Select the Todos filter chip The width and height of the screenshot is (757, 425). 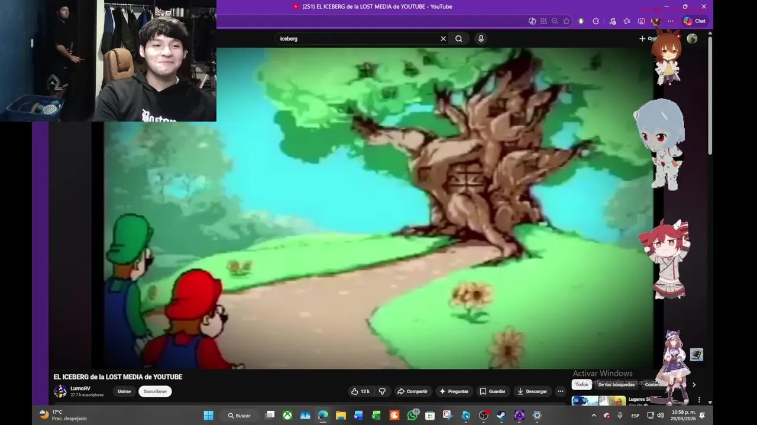coord(582,384)
